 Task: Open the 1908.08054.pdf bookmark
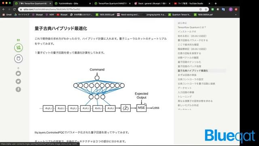tap(203, 15)
